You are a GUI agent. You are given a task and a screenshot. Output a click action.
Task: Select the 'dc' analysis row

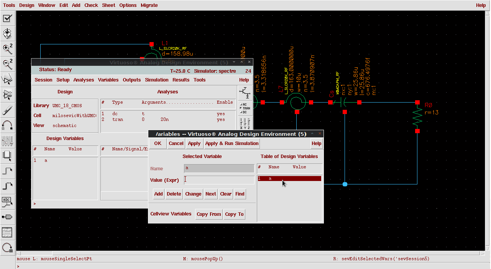(x=168, y=114)
